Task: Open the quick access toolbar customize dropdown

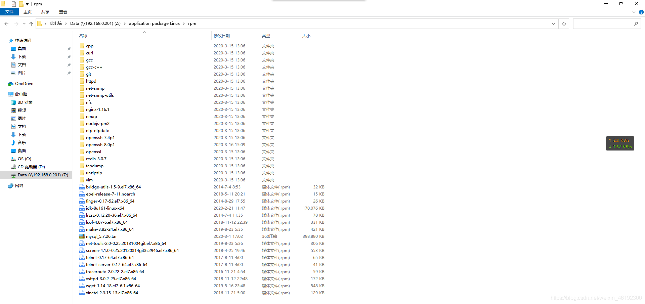Action: click(x=28, y=4)
